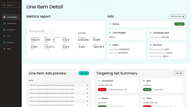Click the Lists icon in sidebar
The height and width of the screenshot is (107, 191).
coord(4,36)
